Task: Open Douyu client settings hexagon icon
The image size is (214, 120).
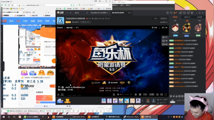Action: click(x=192, y=13)
